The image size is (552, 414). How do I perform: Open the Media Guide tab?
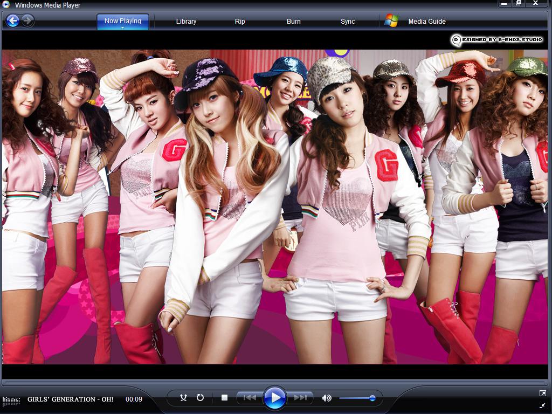coord(427,22)
